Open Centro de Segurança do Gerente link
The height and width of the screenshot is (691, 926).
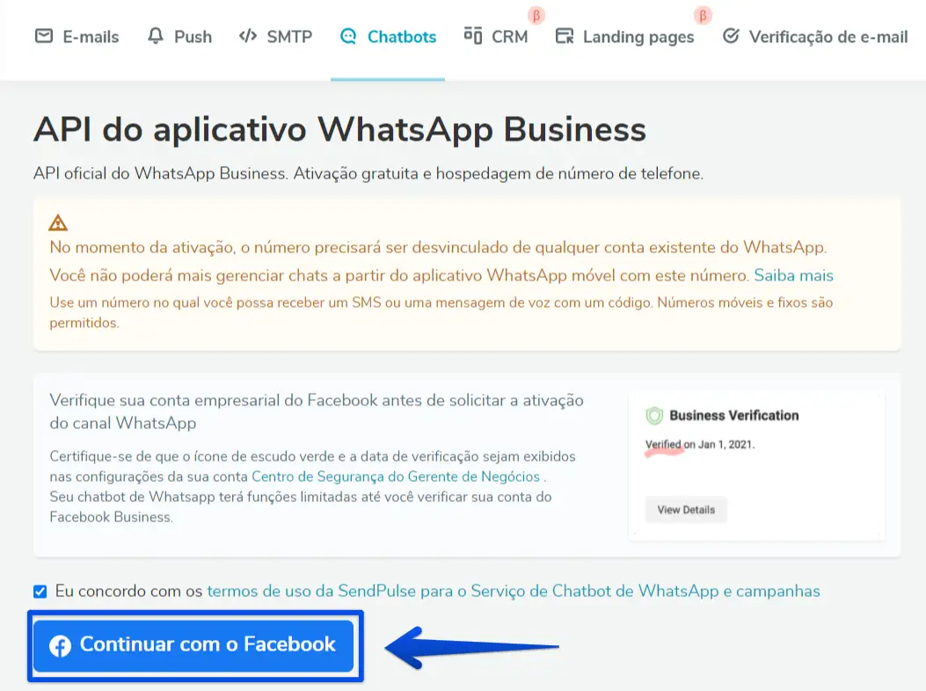396,476
